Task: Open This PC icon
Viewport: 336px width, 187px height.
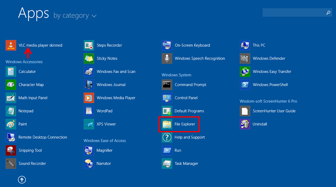Action: coord(245,45)
